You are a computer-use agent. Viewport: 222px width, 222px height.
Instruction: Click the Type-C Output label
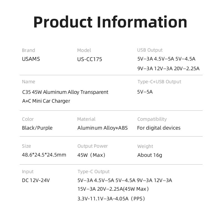tap(93, 171)
